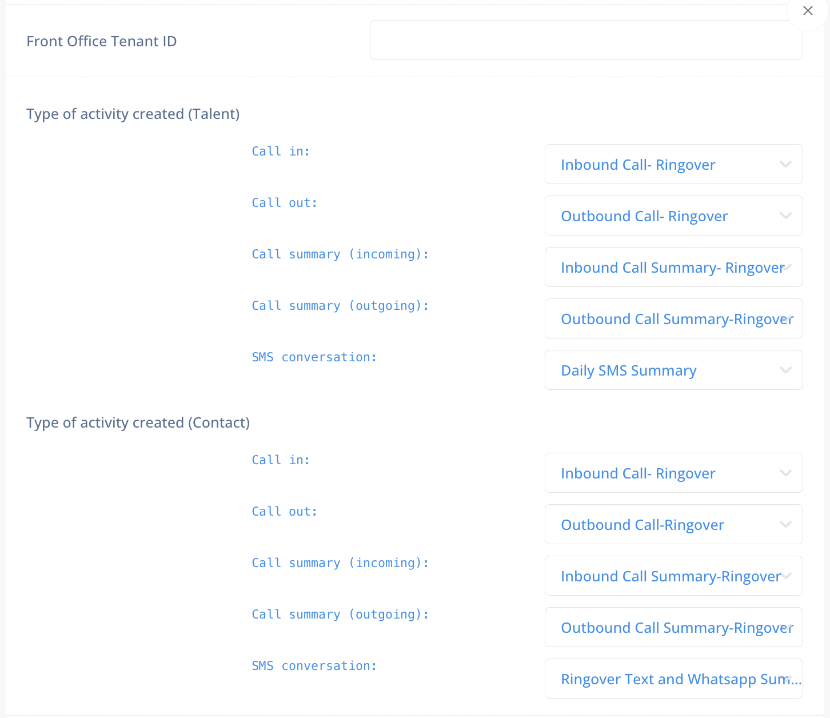Click chevron arrow of Contact Call out

(x=785, y=525)
